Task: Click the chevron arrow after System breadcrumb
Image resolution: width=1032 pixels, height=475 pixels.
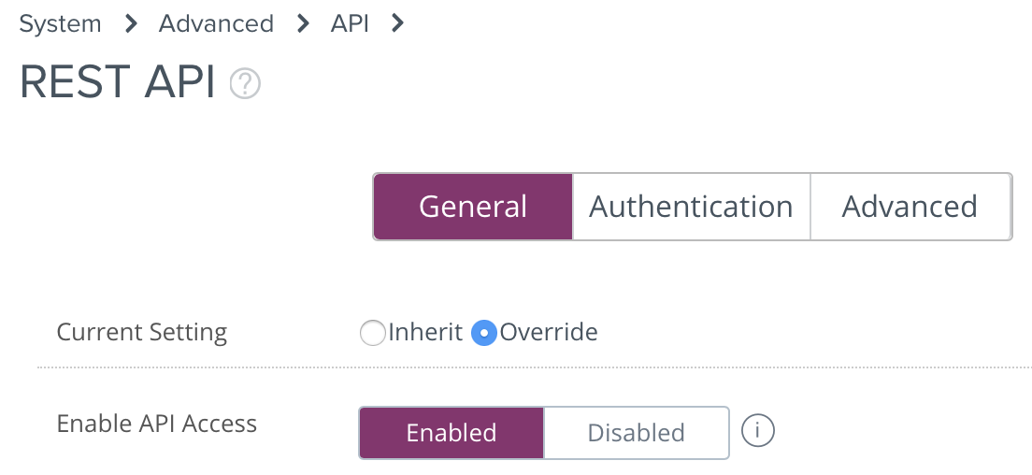Action: tap(130, 23)
